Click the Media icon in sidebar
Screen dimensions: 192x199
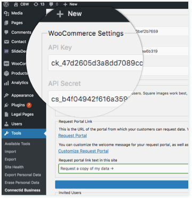pyautogui.click(x=6, y=13)
